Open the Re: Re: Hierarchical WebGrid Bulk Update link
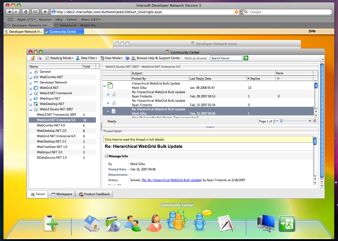The image size is (338, 241). click(171, 180)
